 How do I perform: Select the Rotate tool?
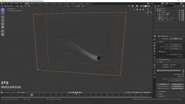[3, 21]
